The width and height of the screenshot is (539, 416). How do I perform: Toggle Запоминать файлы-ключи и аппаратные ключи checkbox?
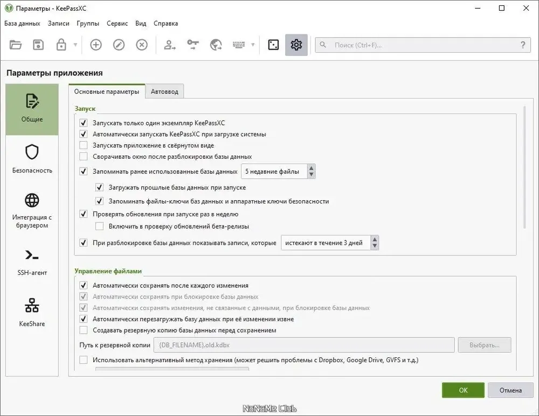[x=99, y=201]
